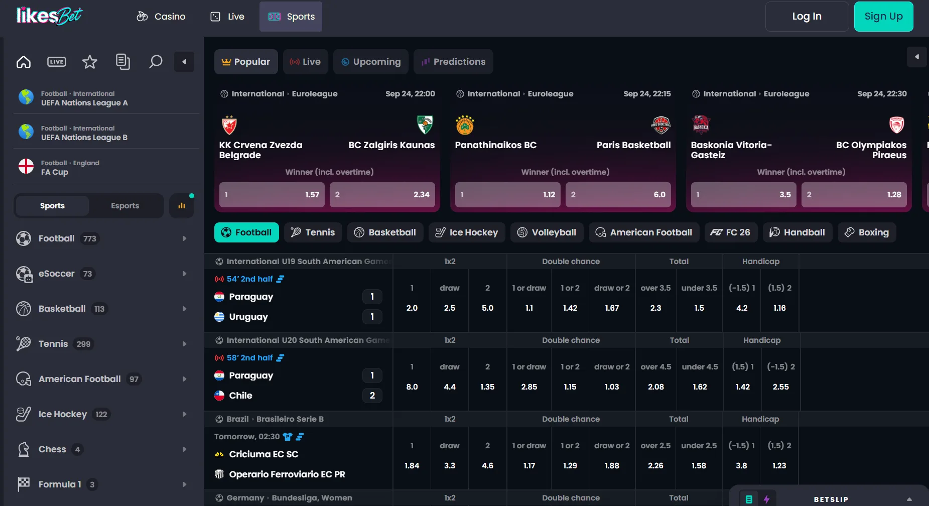929x506 pixels.
Task: Filter by Basketball sport chip
Action: point(385,232)
